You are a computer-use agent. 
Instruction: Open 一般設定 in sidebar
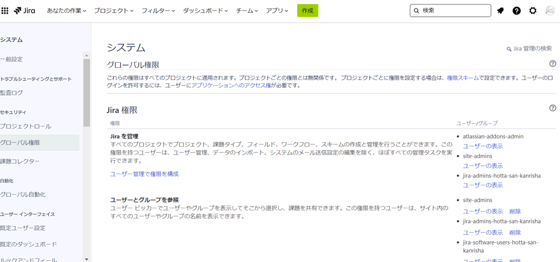click(11, 59)
